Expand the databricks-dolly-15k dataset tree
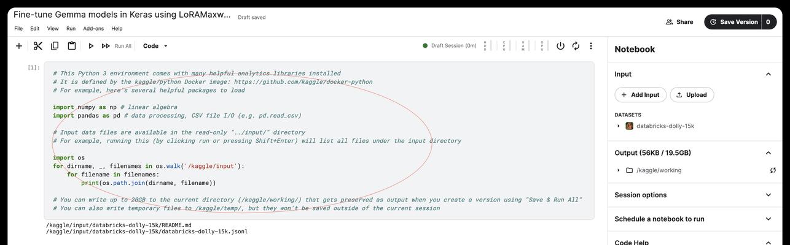This screenshot has width=790, height=245. tap(618, 126)
